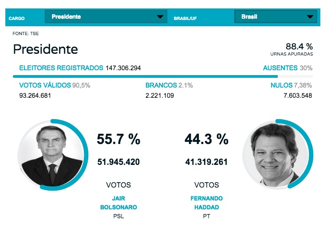This screenshot has height=232, width=331.
Task: Click Jair Bolsonaro's portrait photo
Action: pyautogui.click(x=50, y=154)
